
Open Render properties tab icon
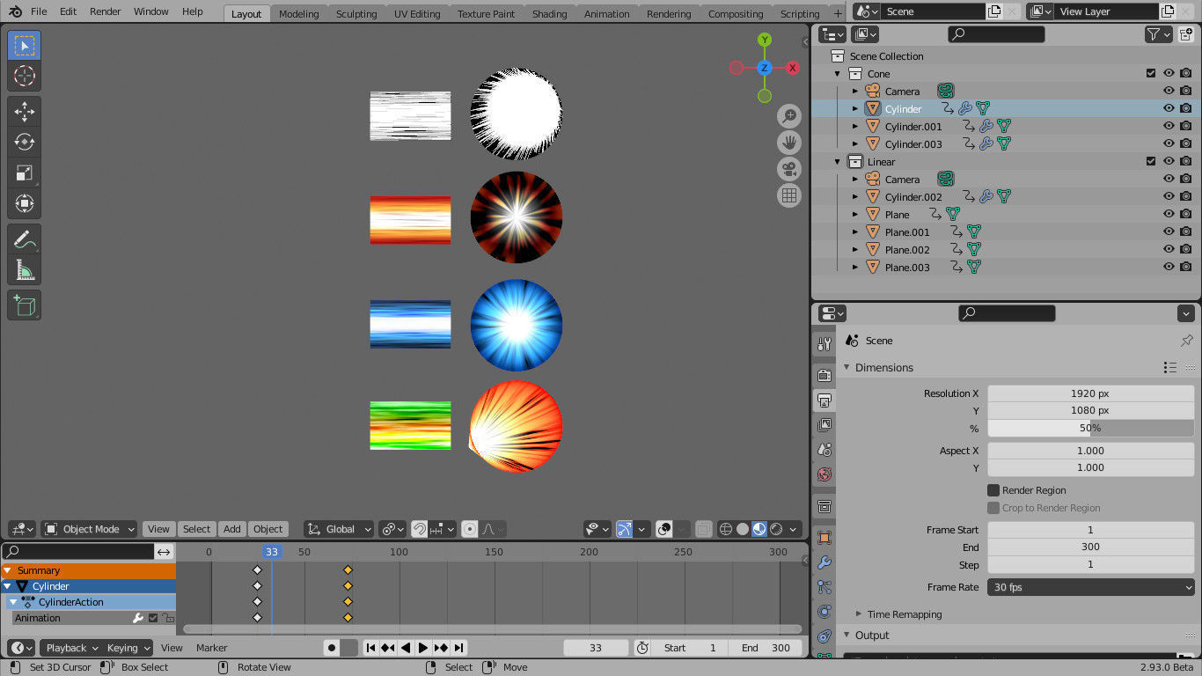825,375
